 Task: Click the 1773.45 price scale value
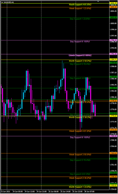pyautogui.click(x=113, y=122)
